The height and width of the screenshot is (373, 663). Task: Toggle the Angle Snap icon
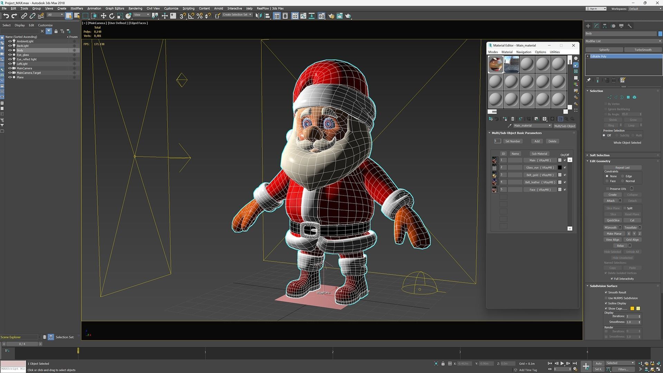191,16
